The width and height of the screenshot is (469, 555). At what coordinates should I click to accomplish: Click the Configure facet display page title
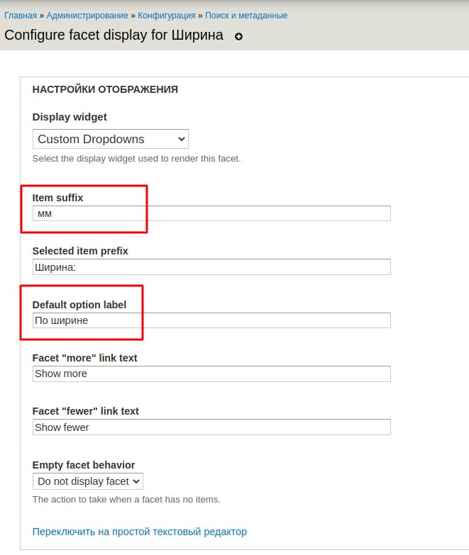click(114, 35)
